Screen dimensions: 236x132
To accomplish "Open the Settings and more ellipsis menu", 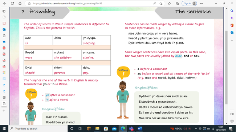I will tap(202, 4).
